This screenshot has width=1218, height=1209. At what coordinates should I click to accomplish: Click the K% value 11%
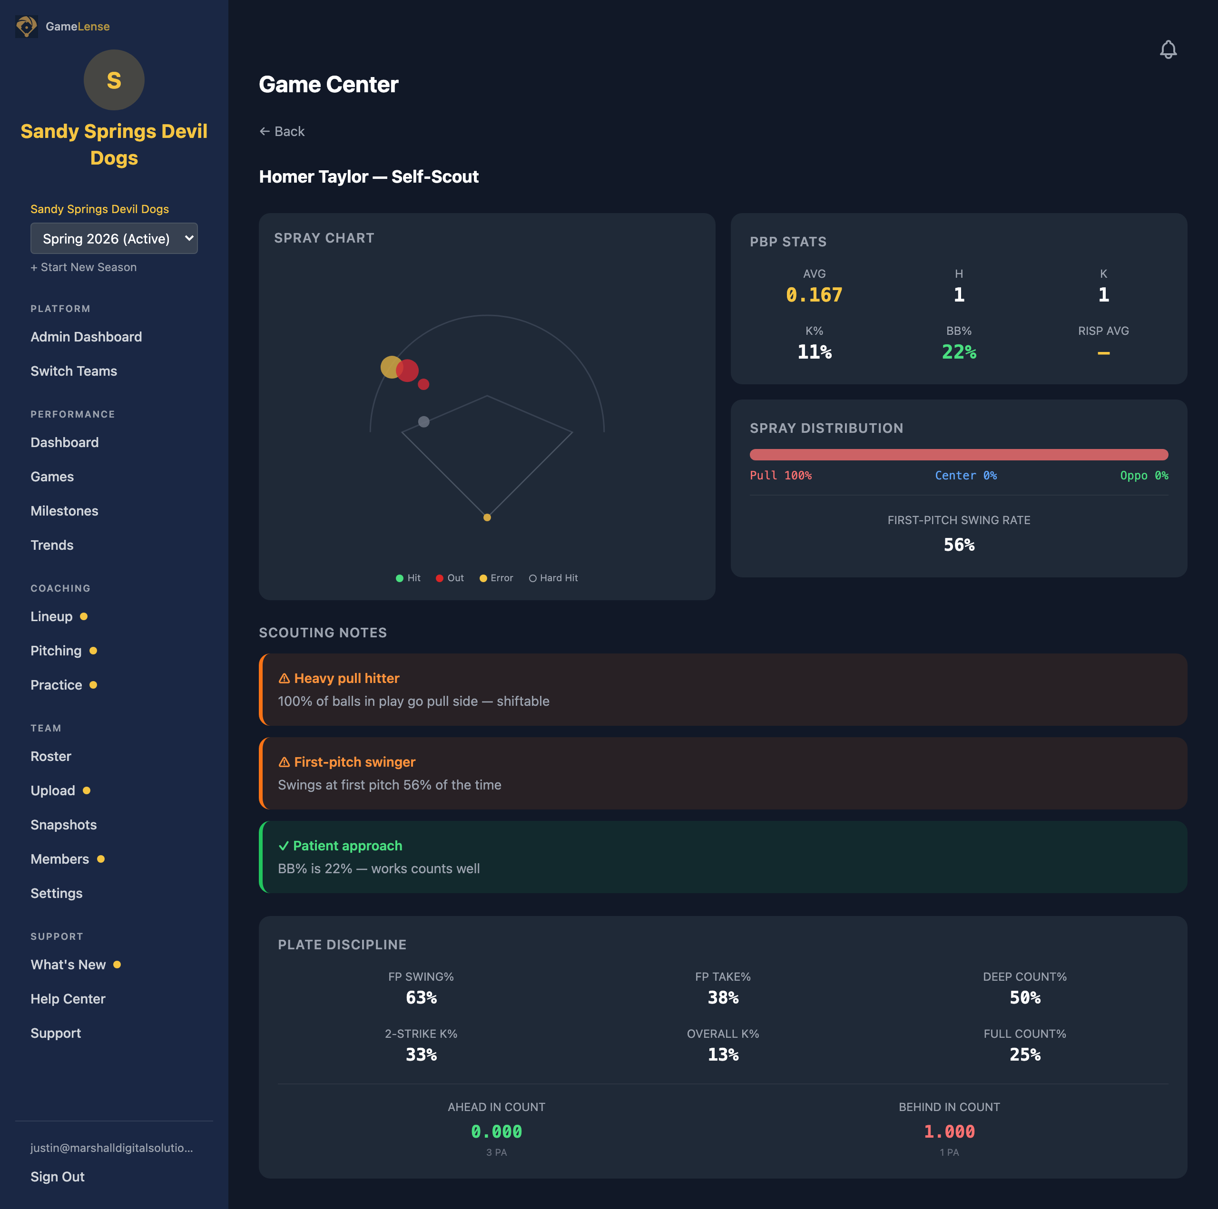click(x=814, y=352)
